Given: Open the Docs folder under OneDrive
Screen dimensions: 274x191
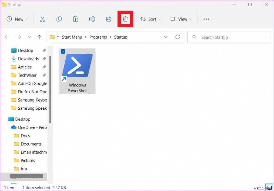Looking at the screenshot, I should click(x=25, y=136).
